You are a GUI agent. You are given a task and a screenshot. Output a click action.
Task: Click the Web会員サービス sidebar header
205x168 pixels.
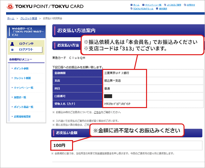click(x=26, y=32)
